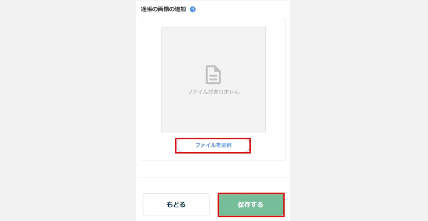Click the ファイルを選択 button
The width and height of the screenshot is (428, 221).
[213, 145]
